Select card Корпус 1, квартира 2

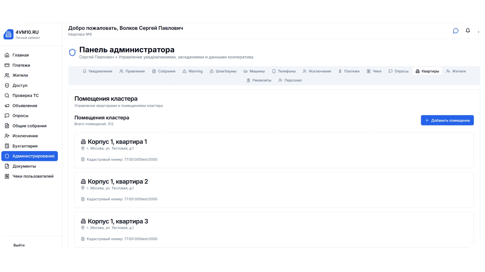pos(274,190)
